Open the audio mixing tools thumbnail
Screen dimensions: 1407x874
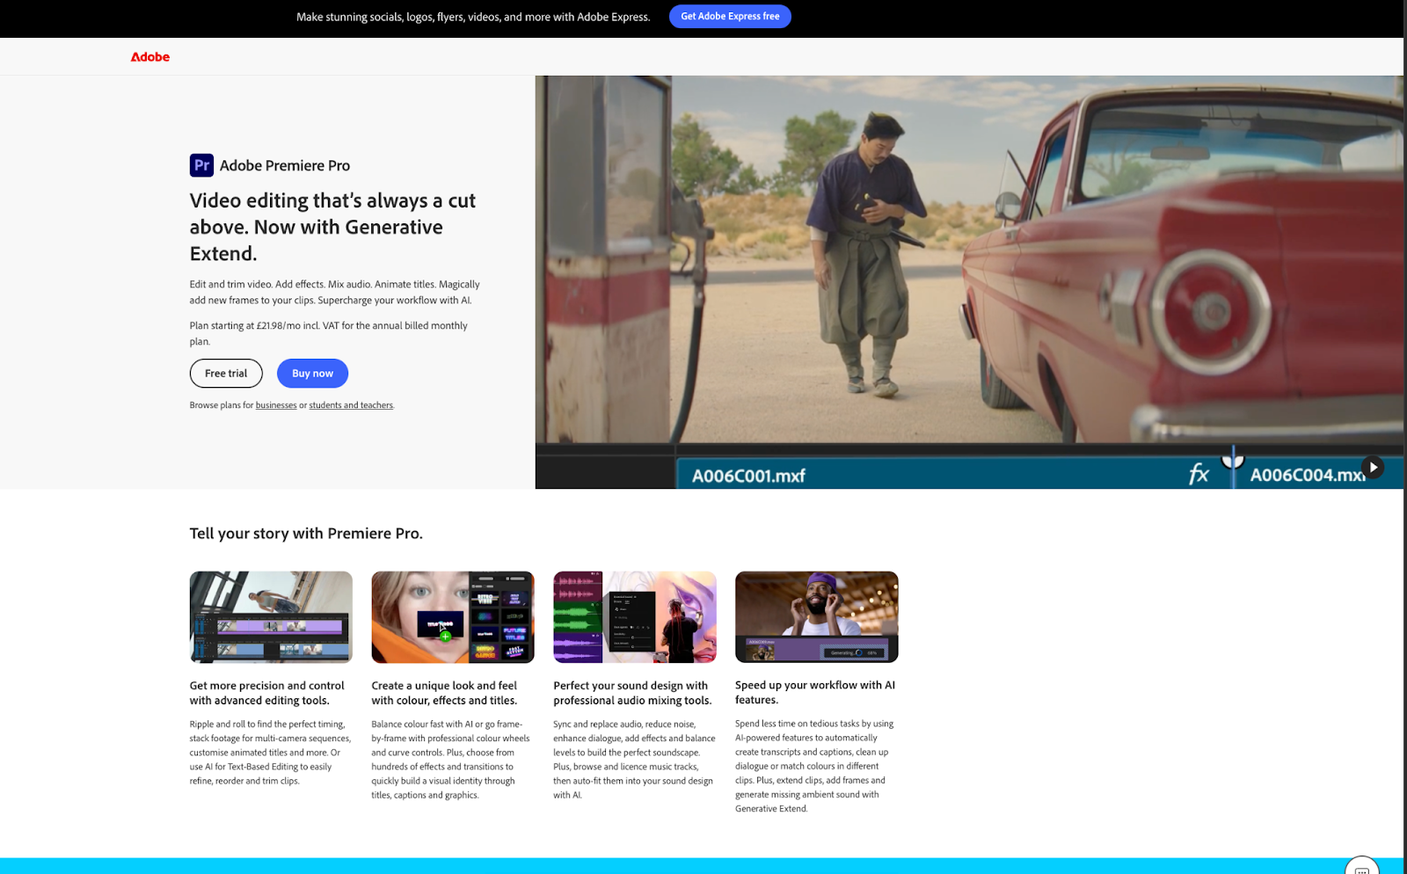(x=635, y=617)
